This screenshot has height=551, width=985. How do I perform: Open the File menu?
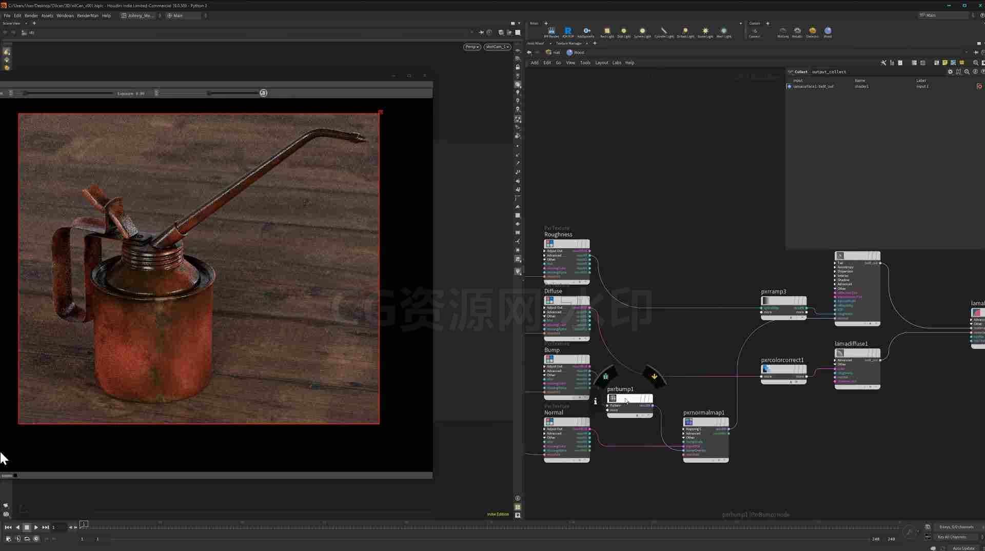[7, 16]
